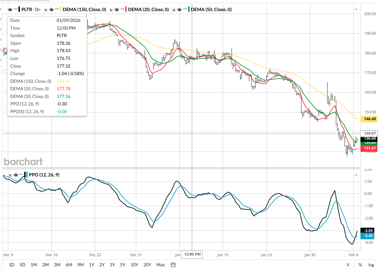Choose the 10Y time range
Viewport: 385px width, 270px height.
pos(134,265)
